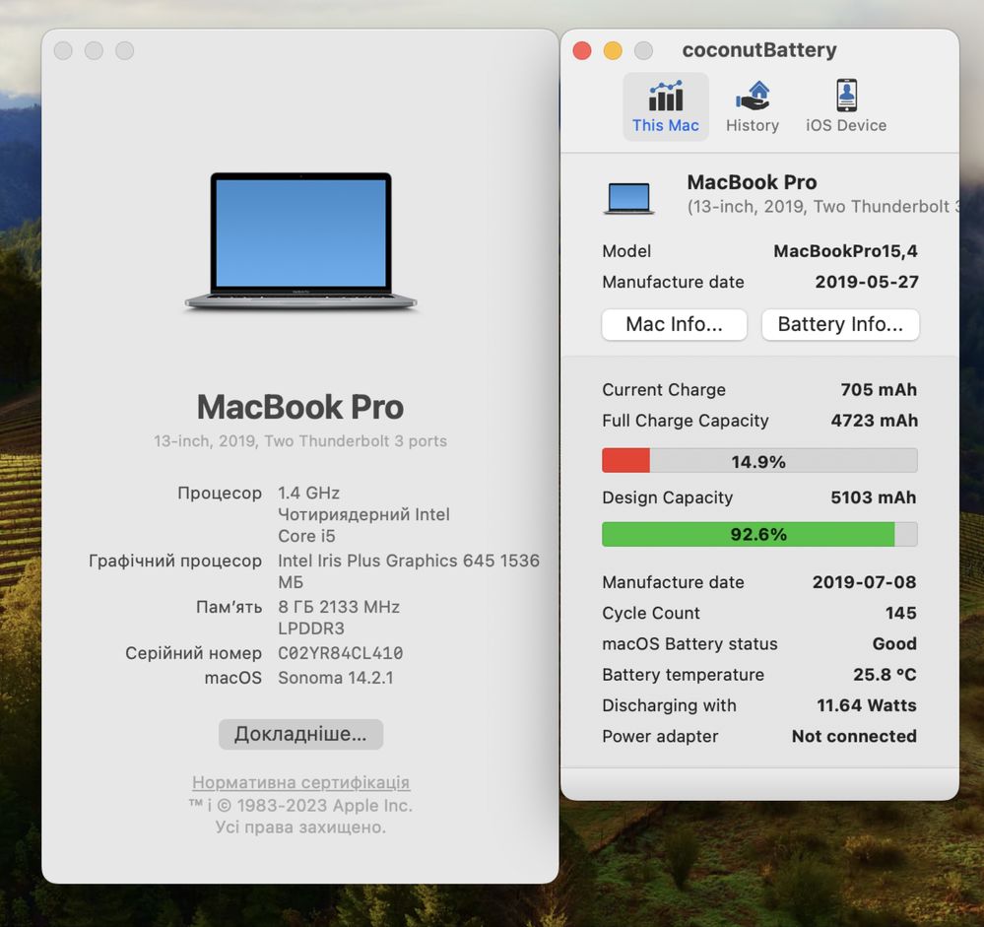This screenshot has width=984, height=927.
Task: Select the serial number C02YR84CL410
Action: (340, 653)
